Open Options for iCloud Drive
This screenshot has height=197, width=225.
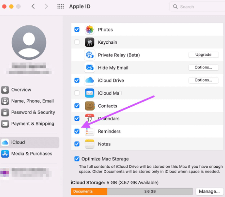(203, 80)
